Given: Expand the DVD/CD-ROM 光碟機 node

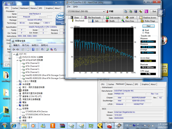Looking at the screenshot, I should [x=17, y=57].
